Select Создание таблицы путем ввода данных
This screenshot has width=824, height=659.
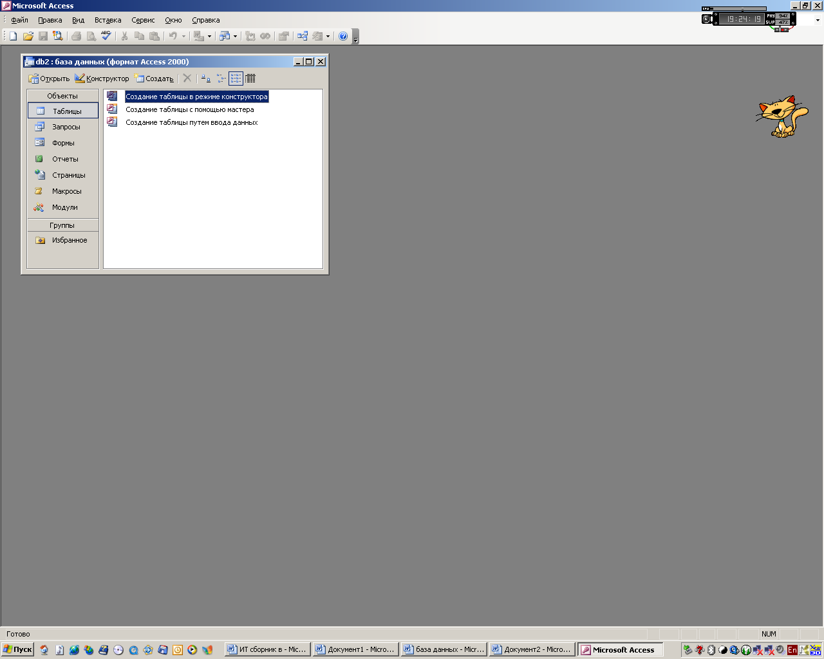191,122
